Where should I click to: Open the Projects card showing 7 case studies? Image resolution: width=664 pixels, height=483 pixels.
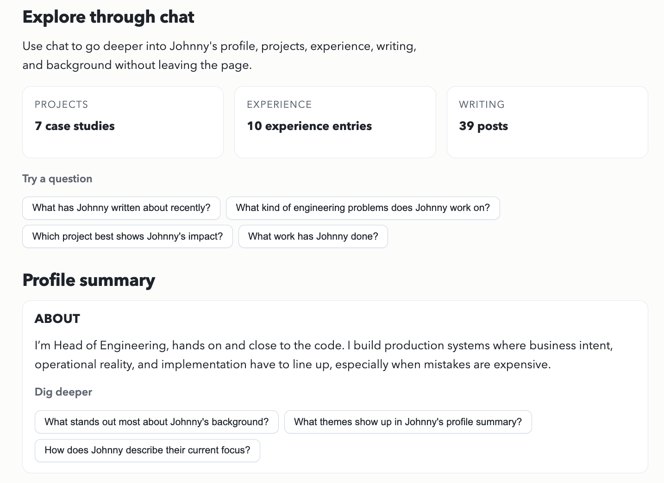(123, 122)
